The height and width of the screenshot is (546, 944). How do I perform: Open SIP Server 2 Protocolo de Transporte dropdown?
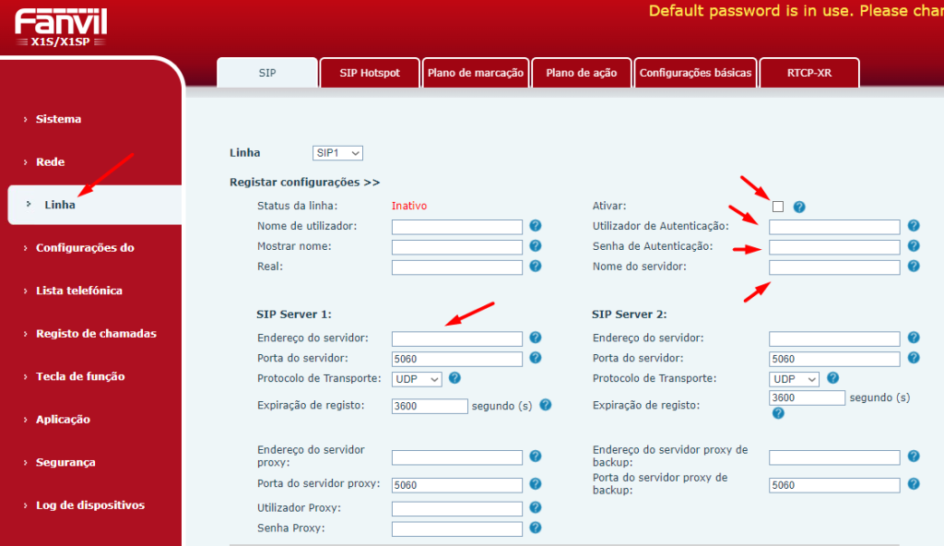click(794, 379)
